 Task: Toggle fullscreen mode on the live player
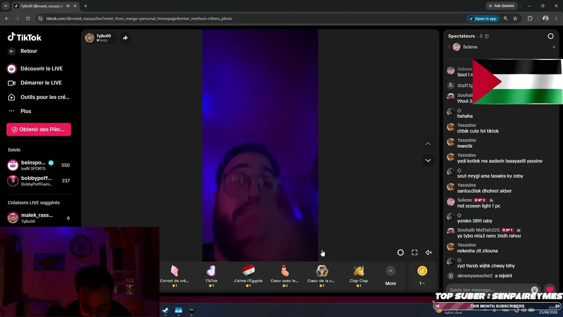(414, 252)
